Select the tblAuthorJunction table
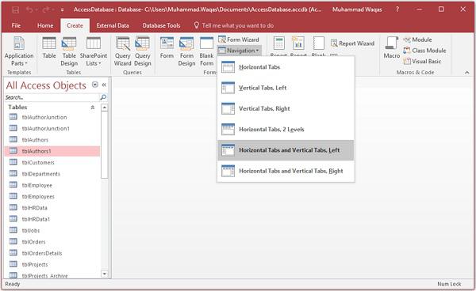This screenshot has height=291, width=476. [52, 117]
